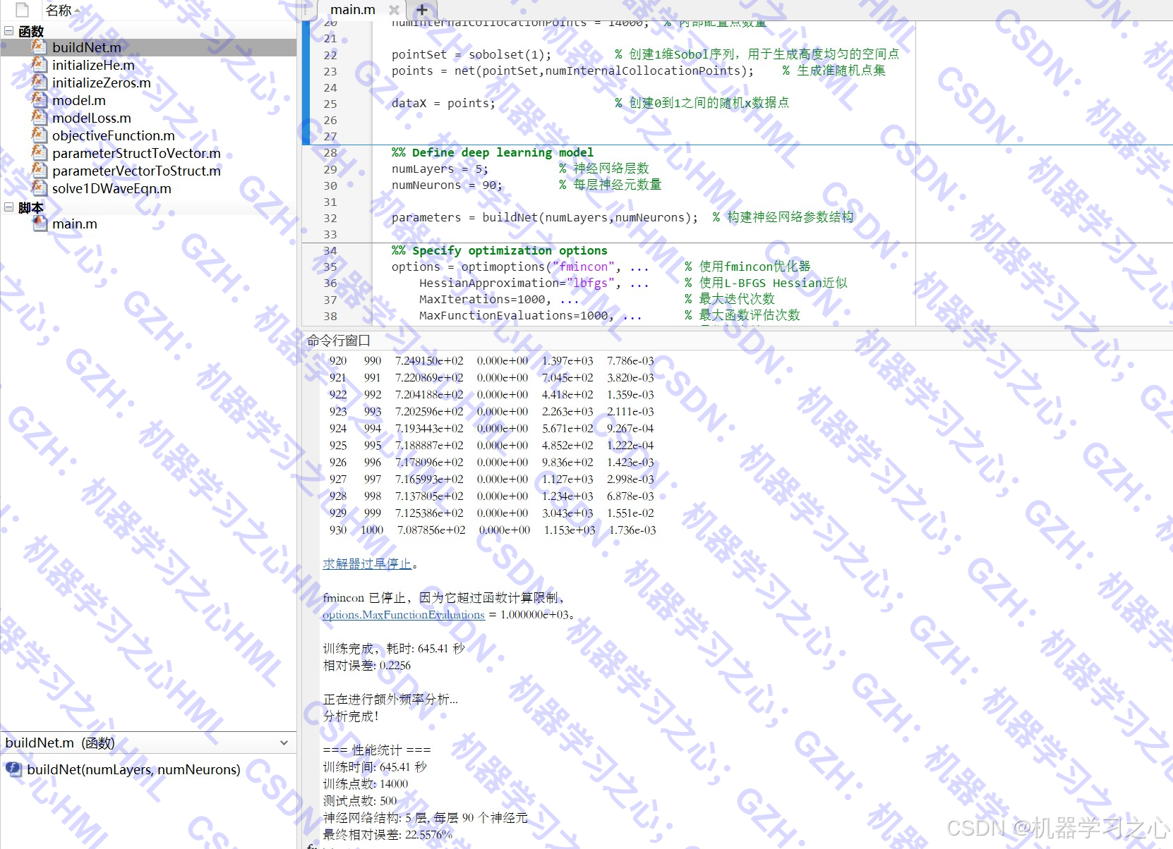Click the '训练完成, 耗时: 645.41 秒' output line

(x=394, y=648)
